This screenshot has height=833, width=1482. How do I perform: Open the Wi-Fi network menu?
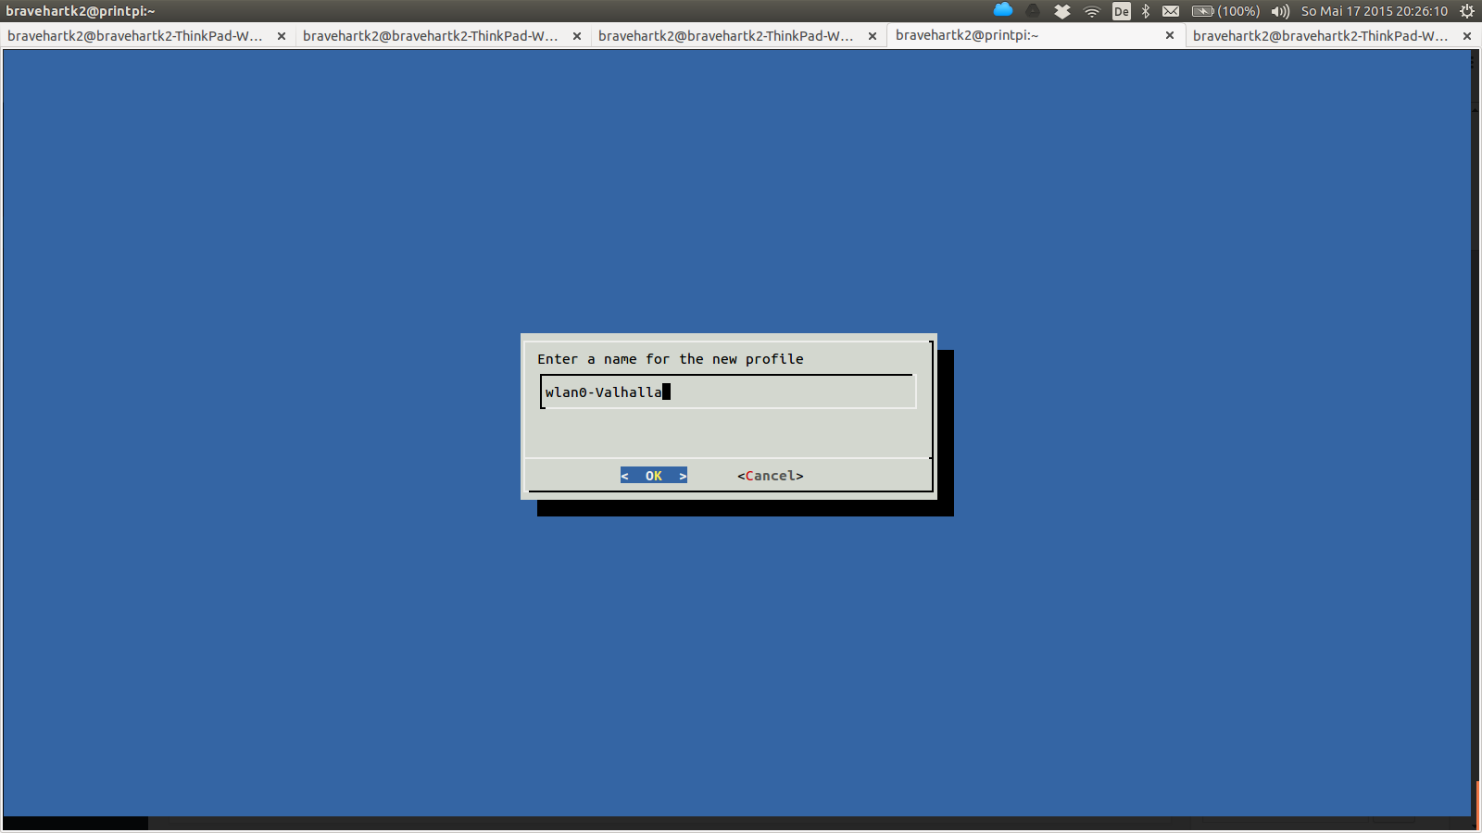(x=1092, y=11)
